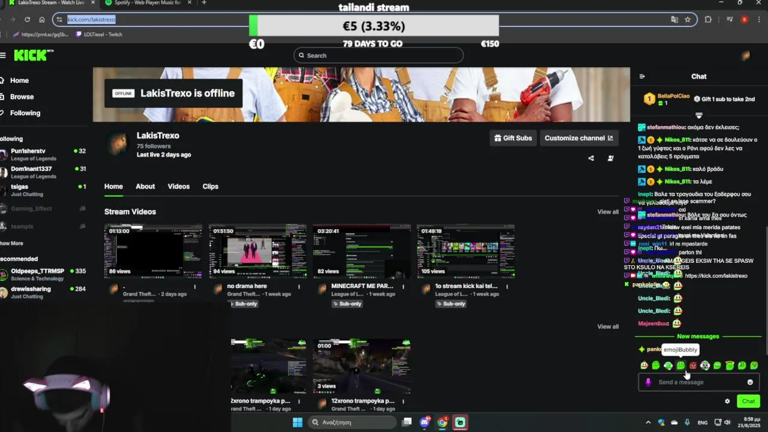Open the '12xrono trampoyka' clip thumbnail
Image resolution: width=768 pixels, height=432 pixels.
pos(362,366)
